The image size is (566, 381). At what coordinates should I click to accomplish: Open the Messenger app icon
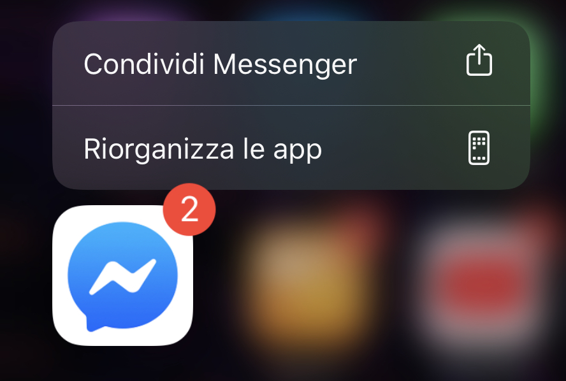point(123,275)
